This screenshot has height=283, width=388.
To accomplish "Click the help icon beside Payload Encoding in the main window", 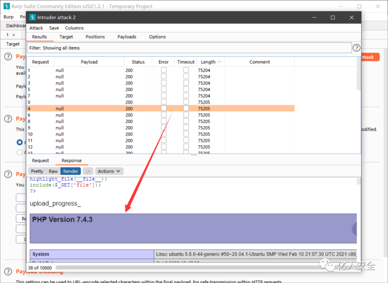I will coord(8,272).
